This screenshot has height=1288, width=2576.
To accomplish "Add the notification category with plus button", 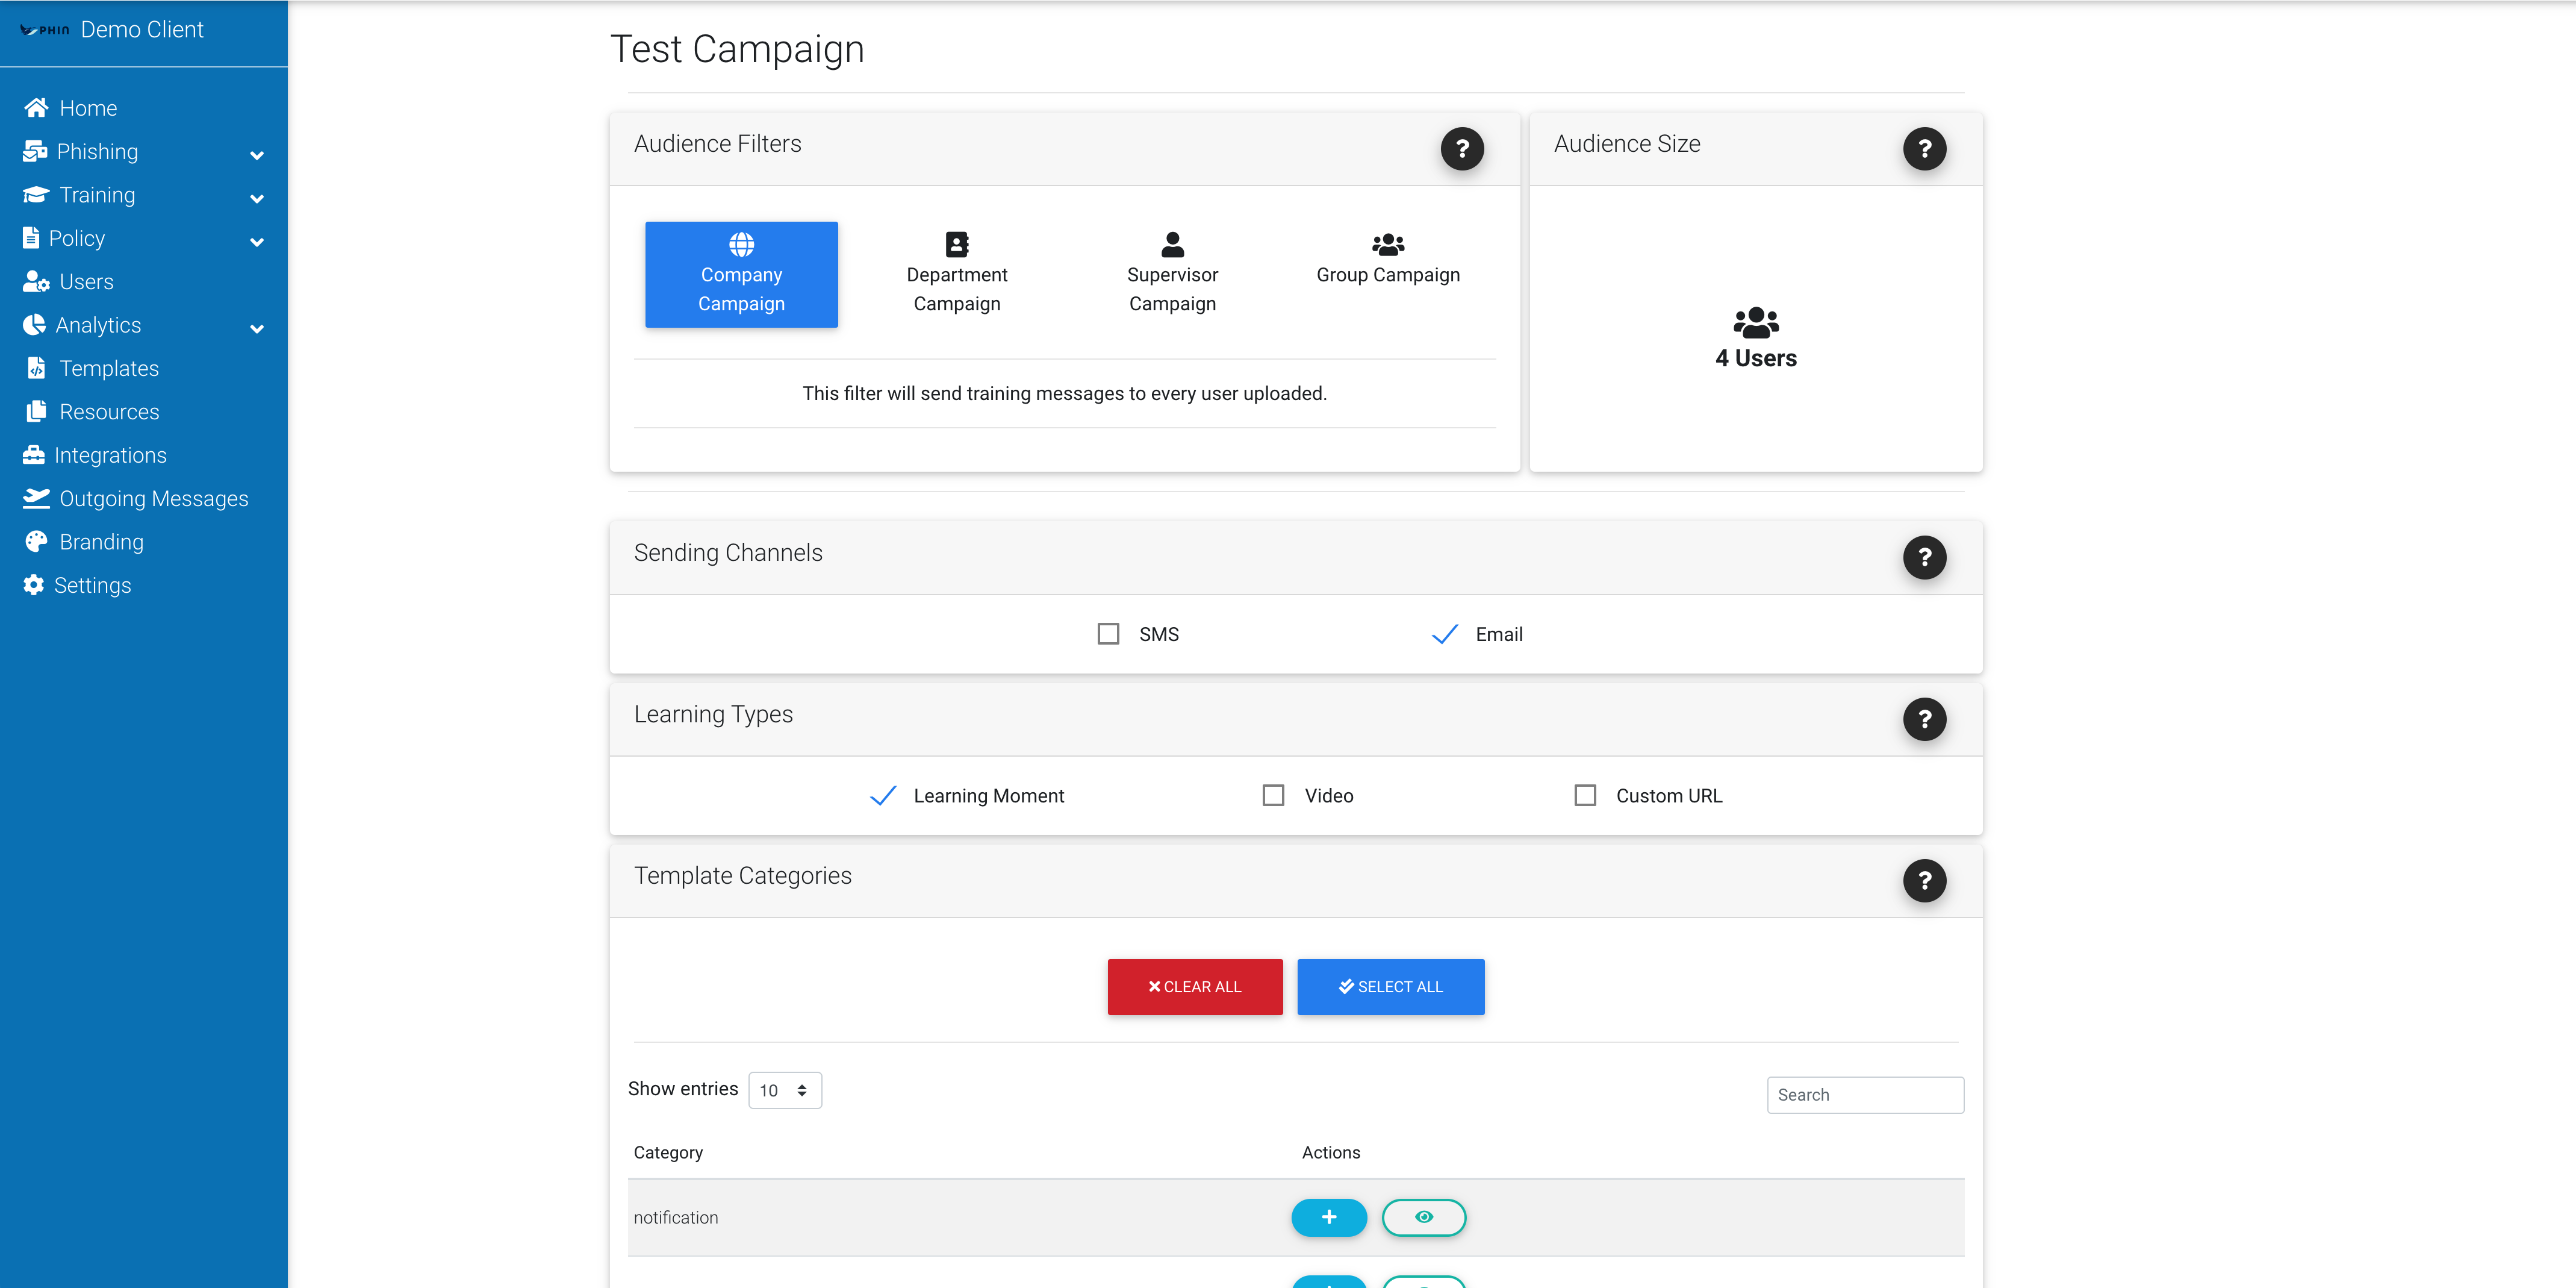I will 1329,1217.
